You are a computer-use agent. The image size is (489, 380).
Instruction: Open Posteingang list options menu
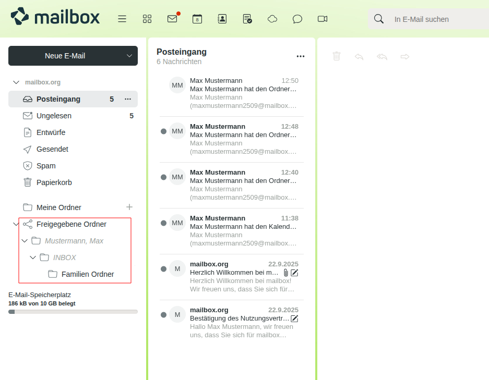tap(300, 56)
